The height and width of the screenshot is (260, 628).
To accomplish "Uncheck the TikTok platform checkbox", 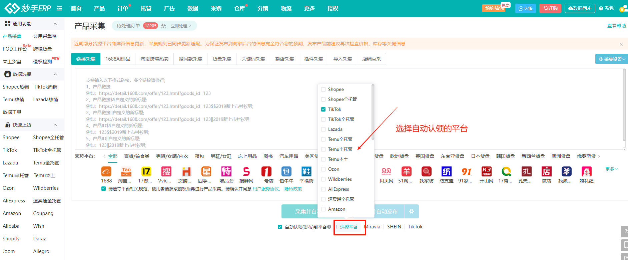I will (x=323, y=109).
